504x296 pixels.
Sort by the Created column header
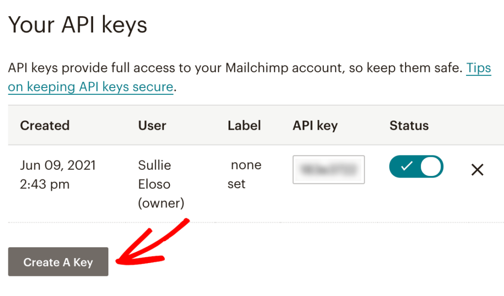pyautogui.click(x=44, y=125)
